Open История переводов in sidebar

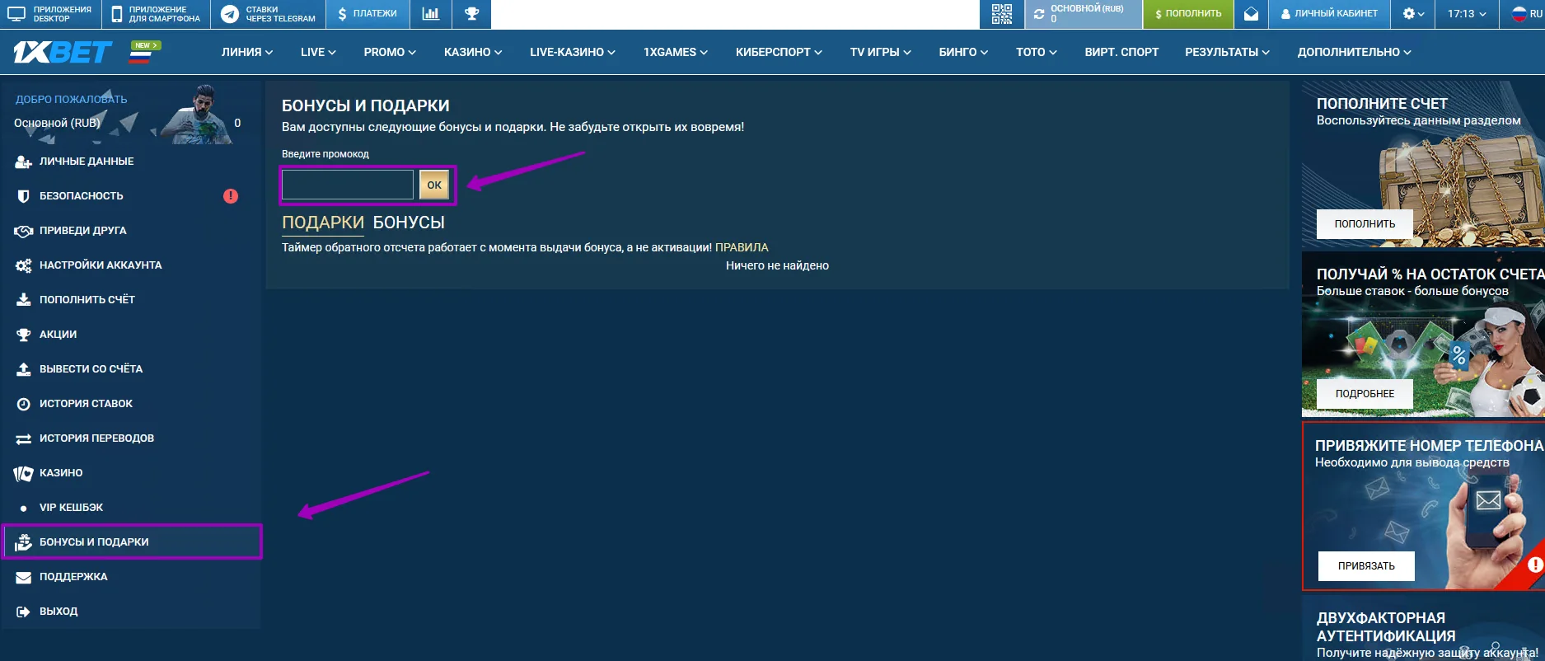click(131, 438)
